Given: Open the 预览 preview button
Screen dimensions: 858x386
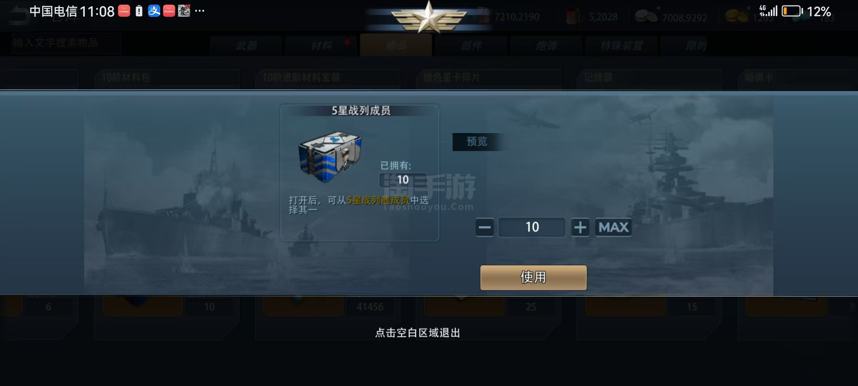Looking at the screenshot, I should (477, 142).
